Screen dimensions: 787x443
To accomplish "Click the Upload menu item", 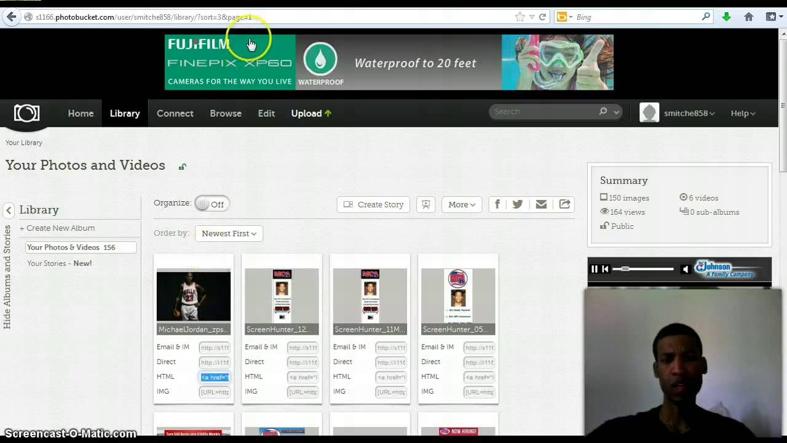I will pyautogui.click(x=311, y=113).
